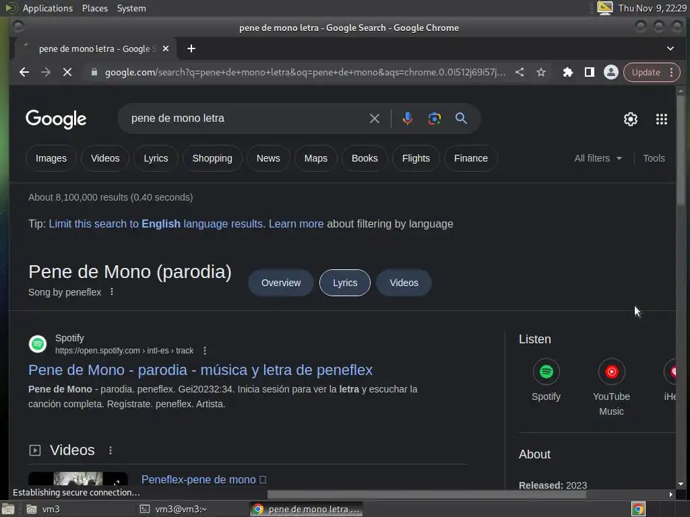
Task: Clear the search box with the X
Action: 375,118
